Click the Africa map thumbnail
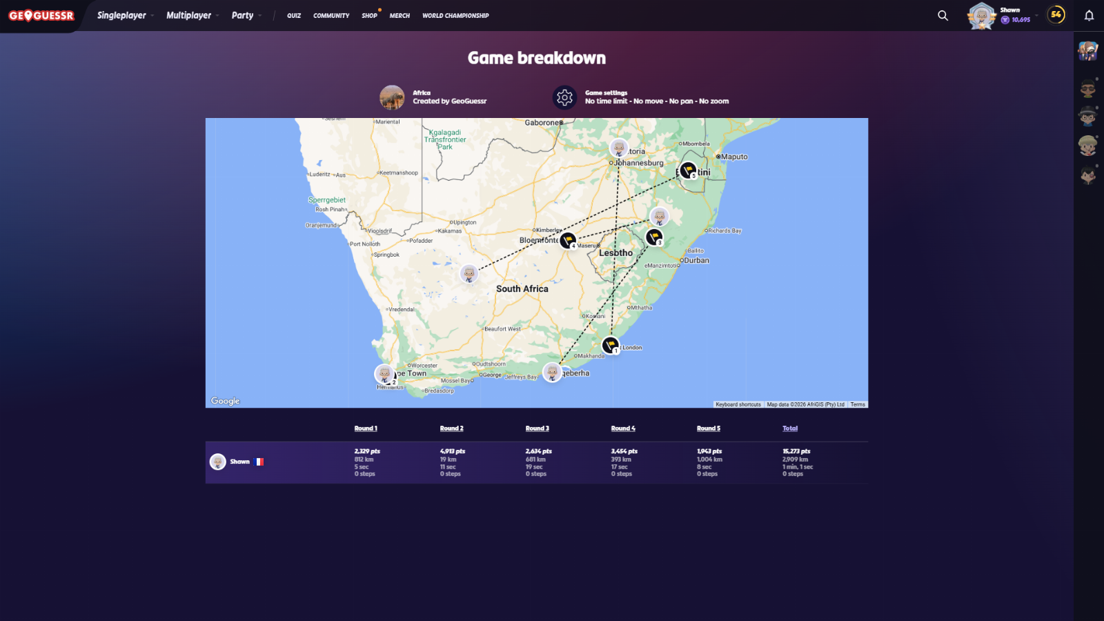1104x621 pixels. (392, 97)
